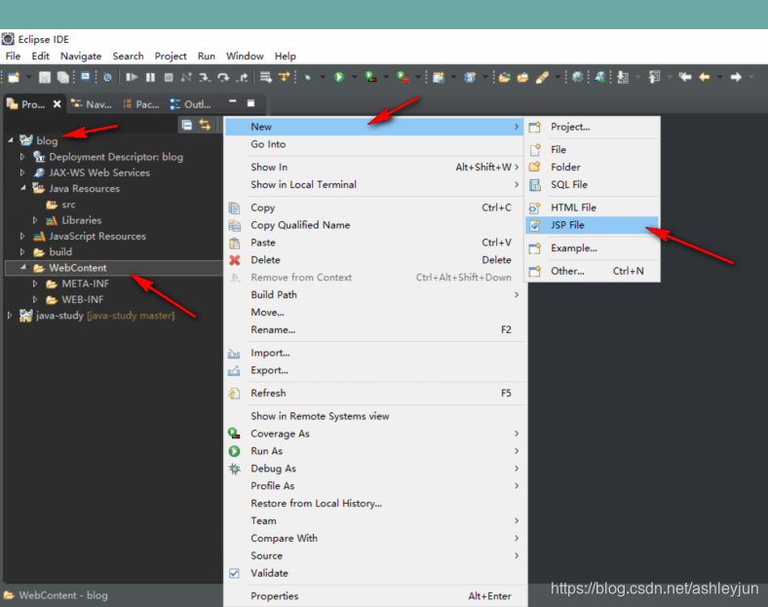
Task: Click Delete in the context menu
Action: 375,260
